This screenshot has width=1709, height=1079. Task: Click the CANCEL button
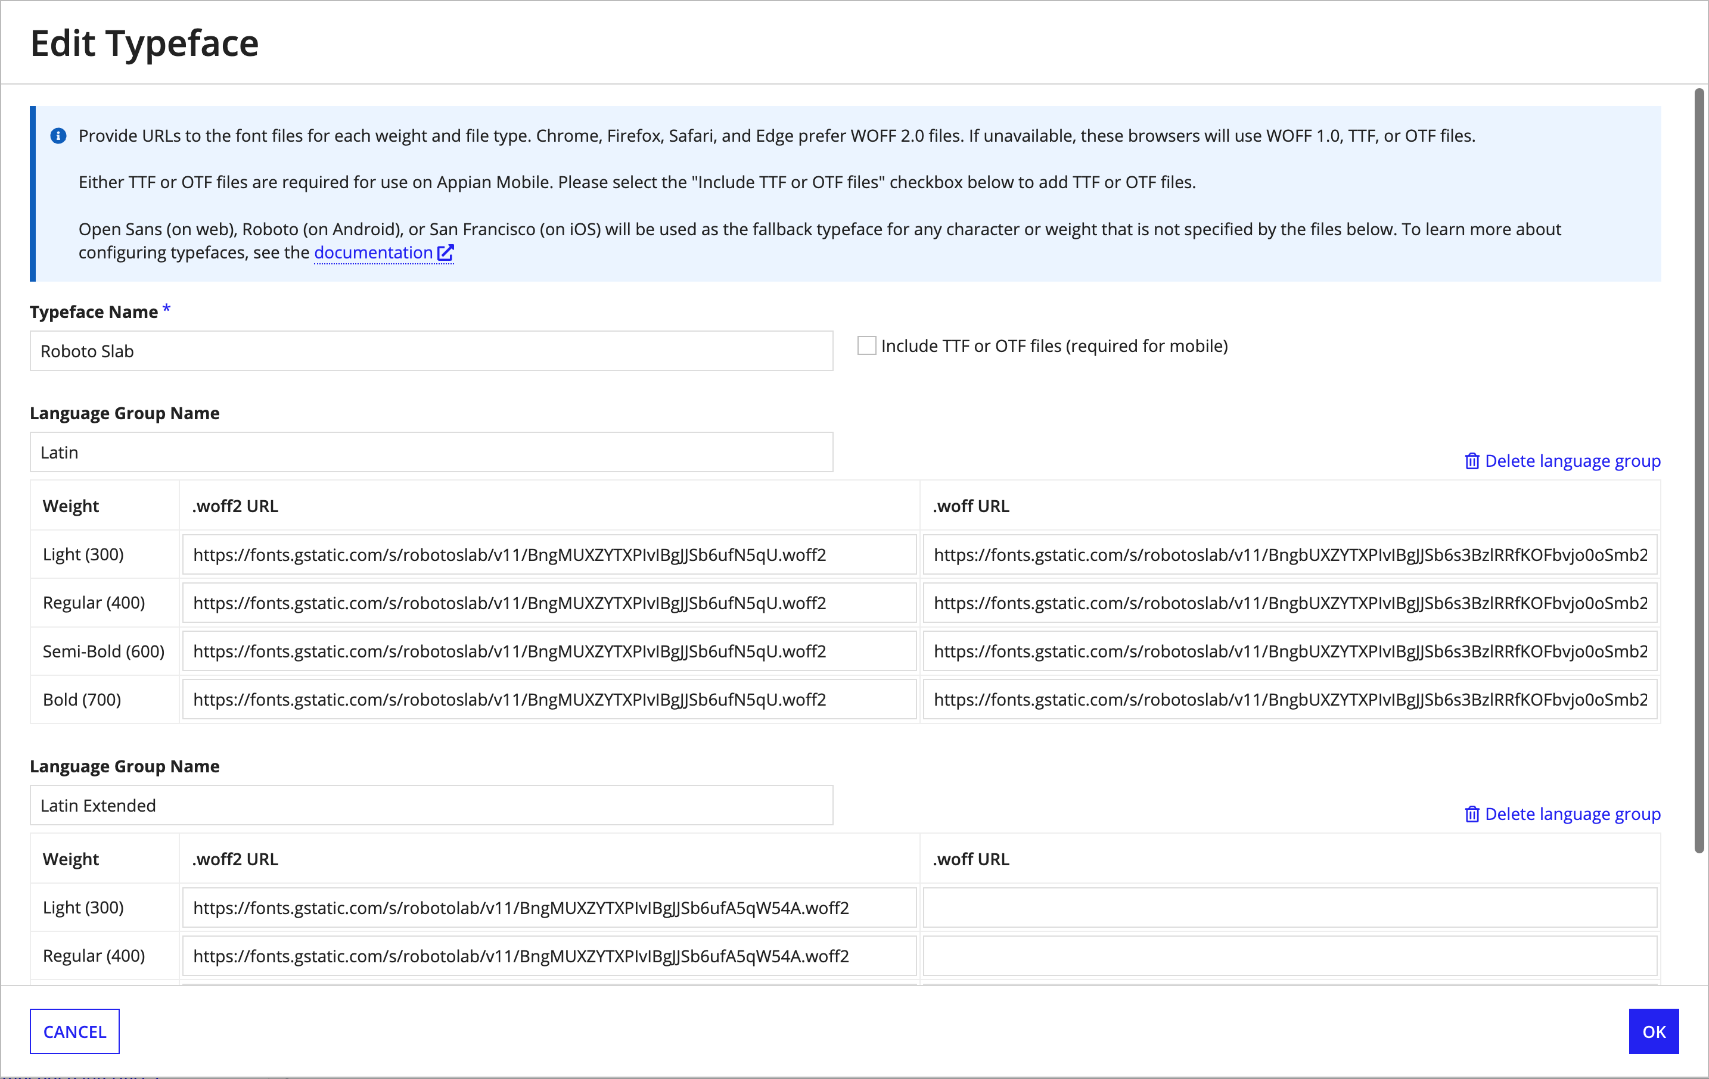pyautogui.click(x=74, y=1031)
